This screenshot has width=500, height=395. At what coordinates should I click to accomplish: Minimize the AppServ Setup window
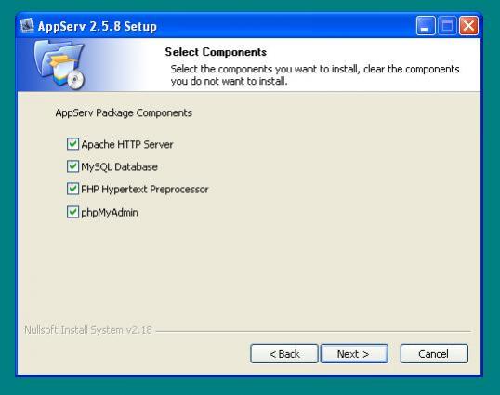pyautogui.click(x=426, y=25)
